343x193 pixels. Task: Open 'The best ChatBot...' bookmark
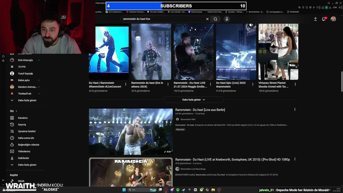(x=155, y=12)
